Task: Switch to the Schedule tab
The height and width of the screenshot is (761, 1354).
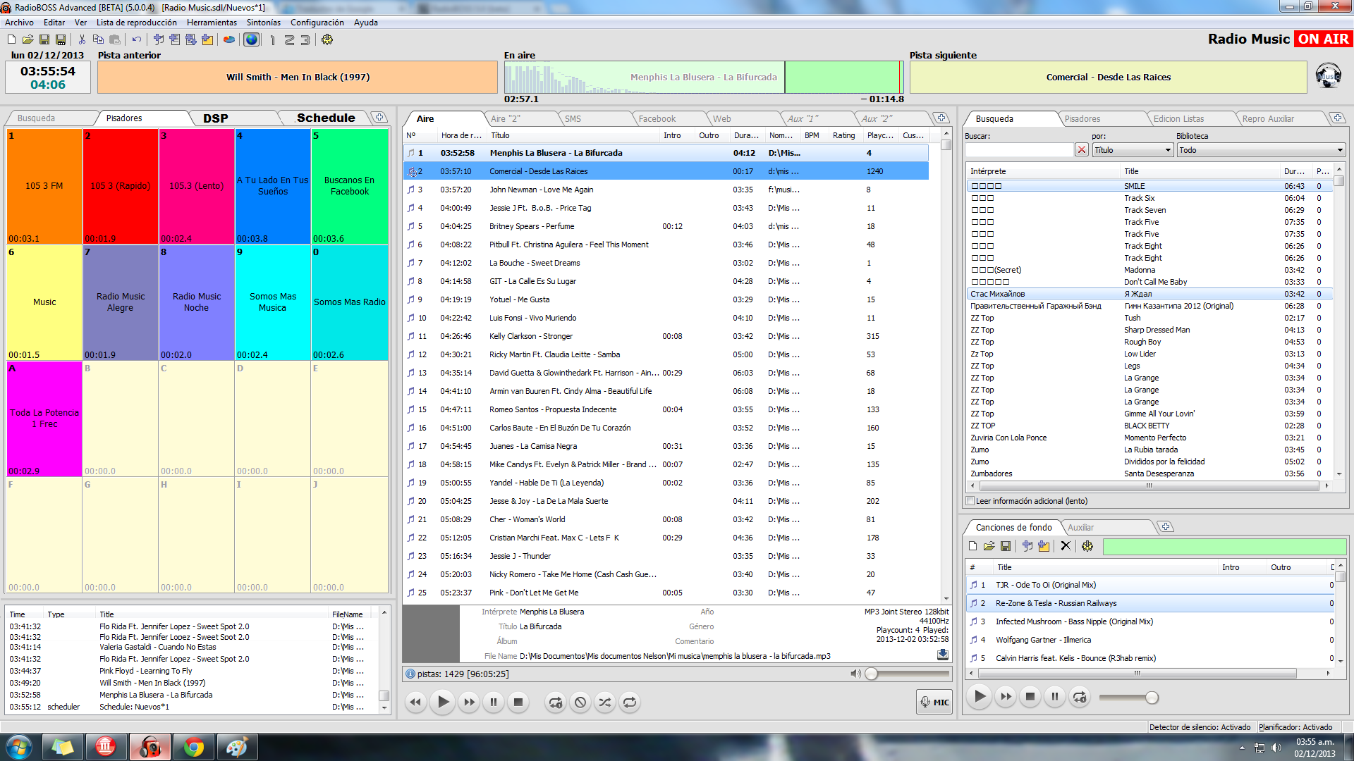Action: [326, 118]
